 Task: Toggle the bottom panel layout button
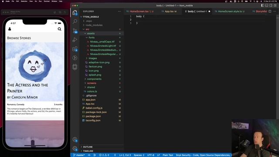[x=267, y=6]
